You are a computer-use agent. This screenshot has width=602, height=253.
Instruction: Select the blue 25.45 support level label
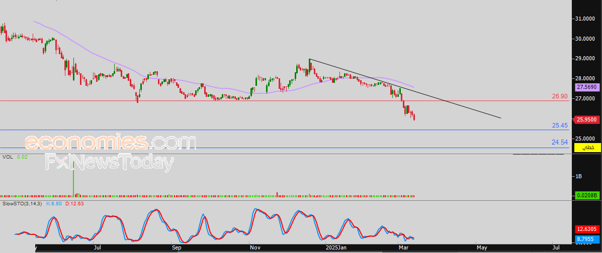pos(560,125)
